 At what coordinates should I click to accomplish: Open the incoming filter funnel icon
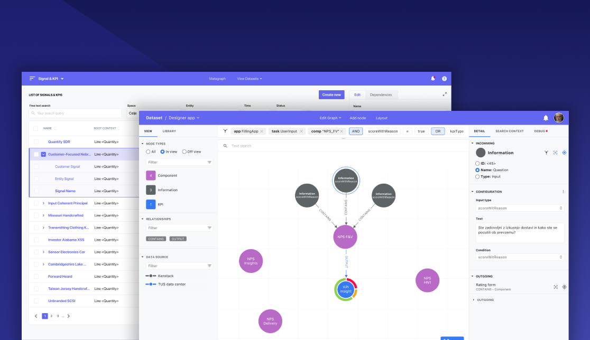click(546, 153)
